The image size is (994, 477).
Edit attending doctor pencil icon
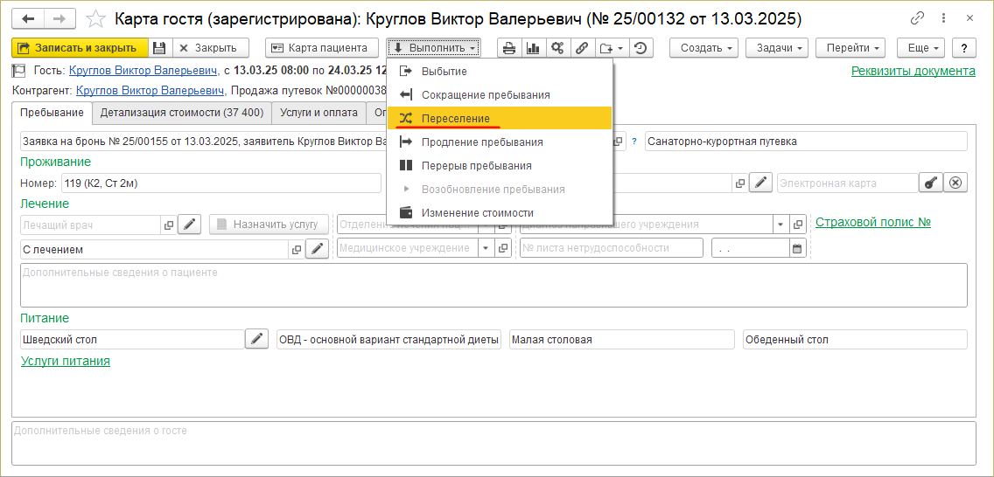click(x=190, y=224)
